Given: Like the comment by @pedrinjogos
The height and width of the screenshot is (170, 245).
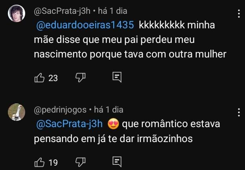Looking at the screenshot, I should coord(40,161).
